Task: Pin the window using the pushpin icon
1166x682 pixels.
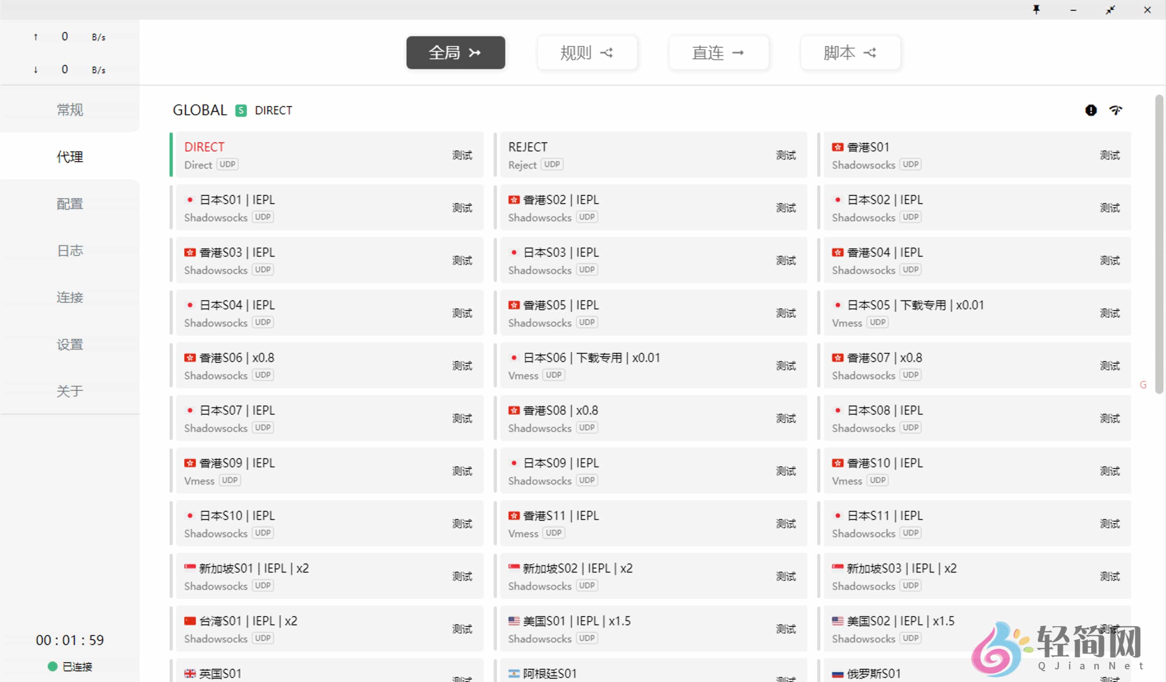Action: tap(1037, 10)
